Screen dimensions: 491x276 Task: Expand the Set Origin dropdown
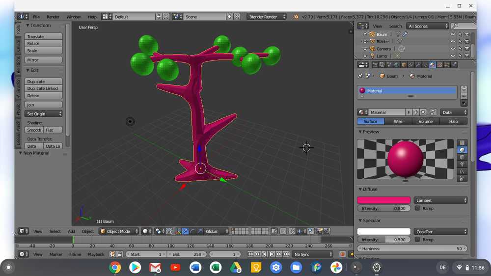tap(44, 114)
